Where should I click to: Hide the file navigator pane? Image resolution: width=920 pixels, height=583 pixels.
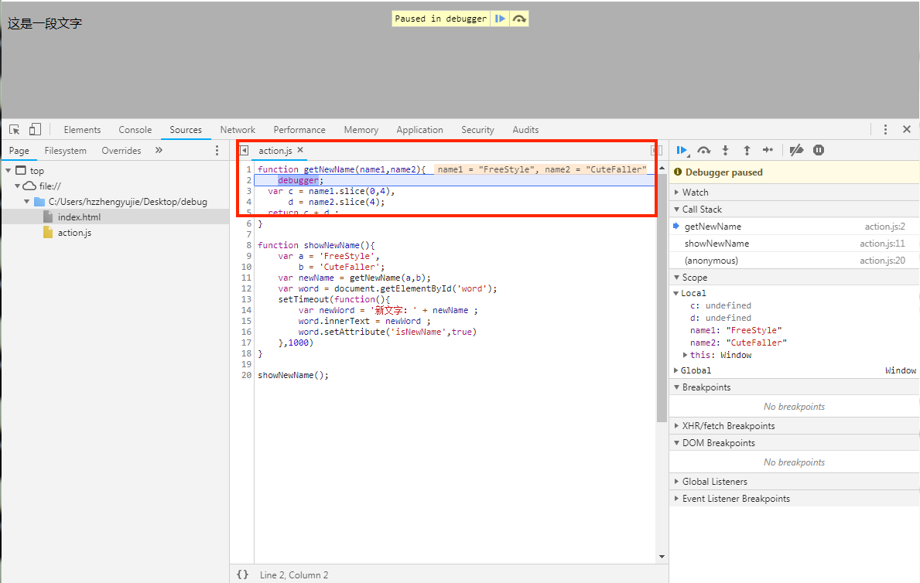point(245,150)
